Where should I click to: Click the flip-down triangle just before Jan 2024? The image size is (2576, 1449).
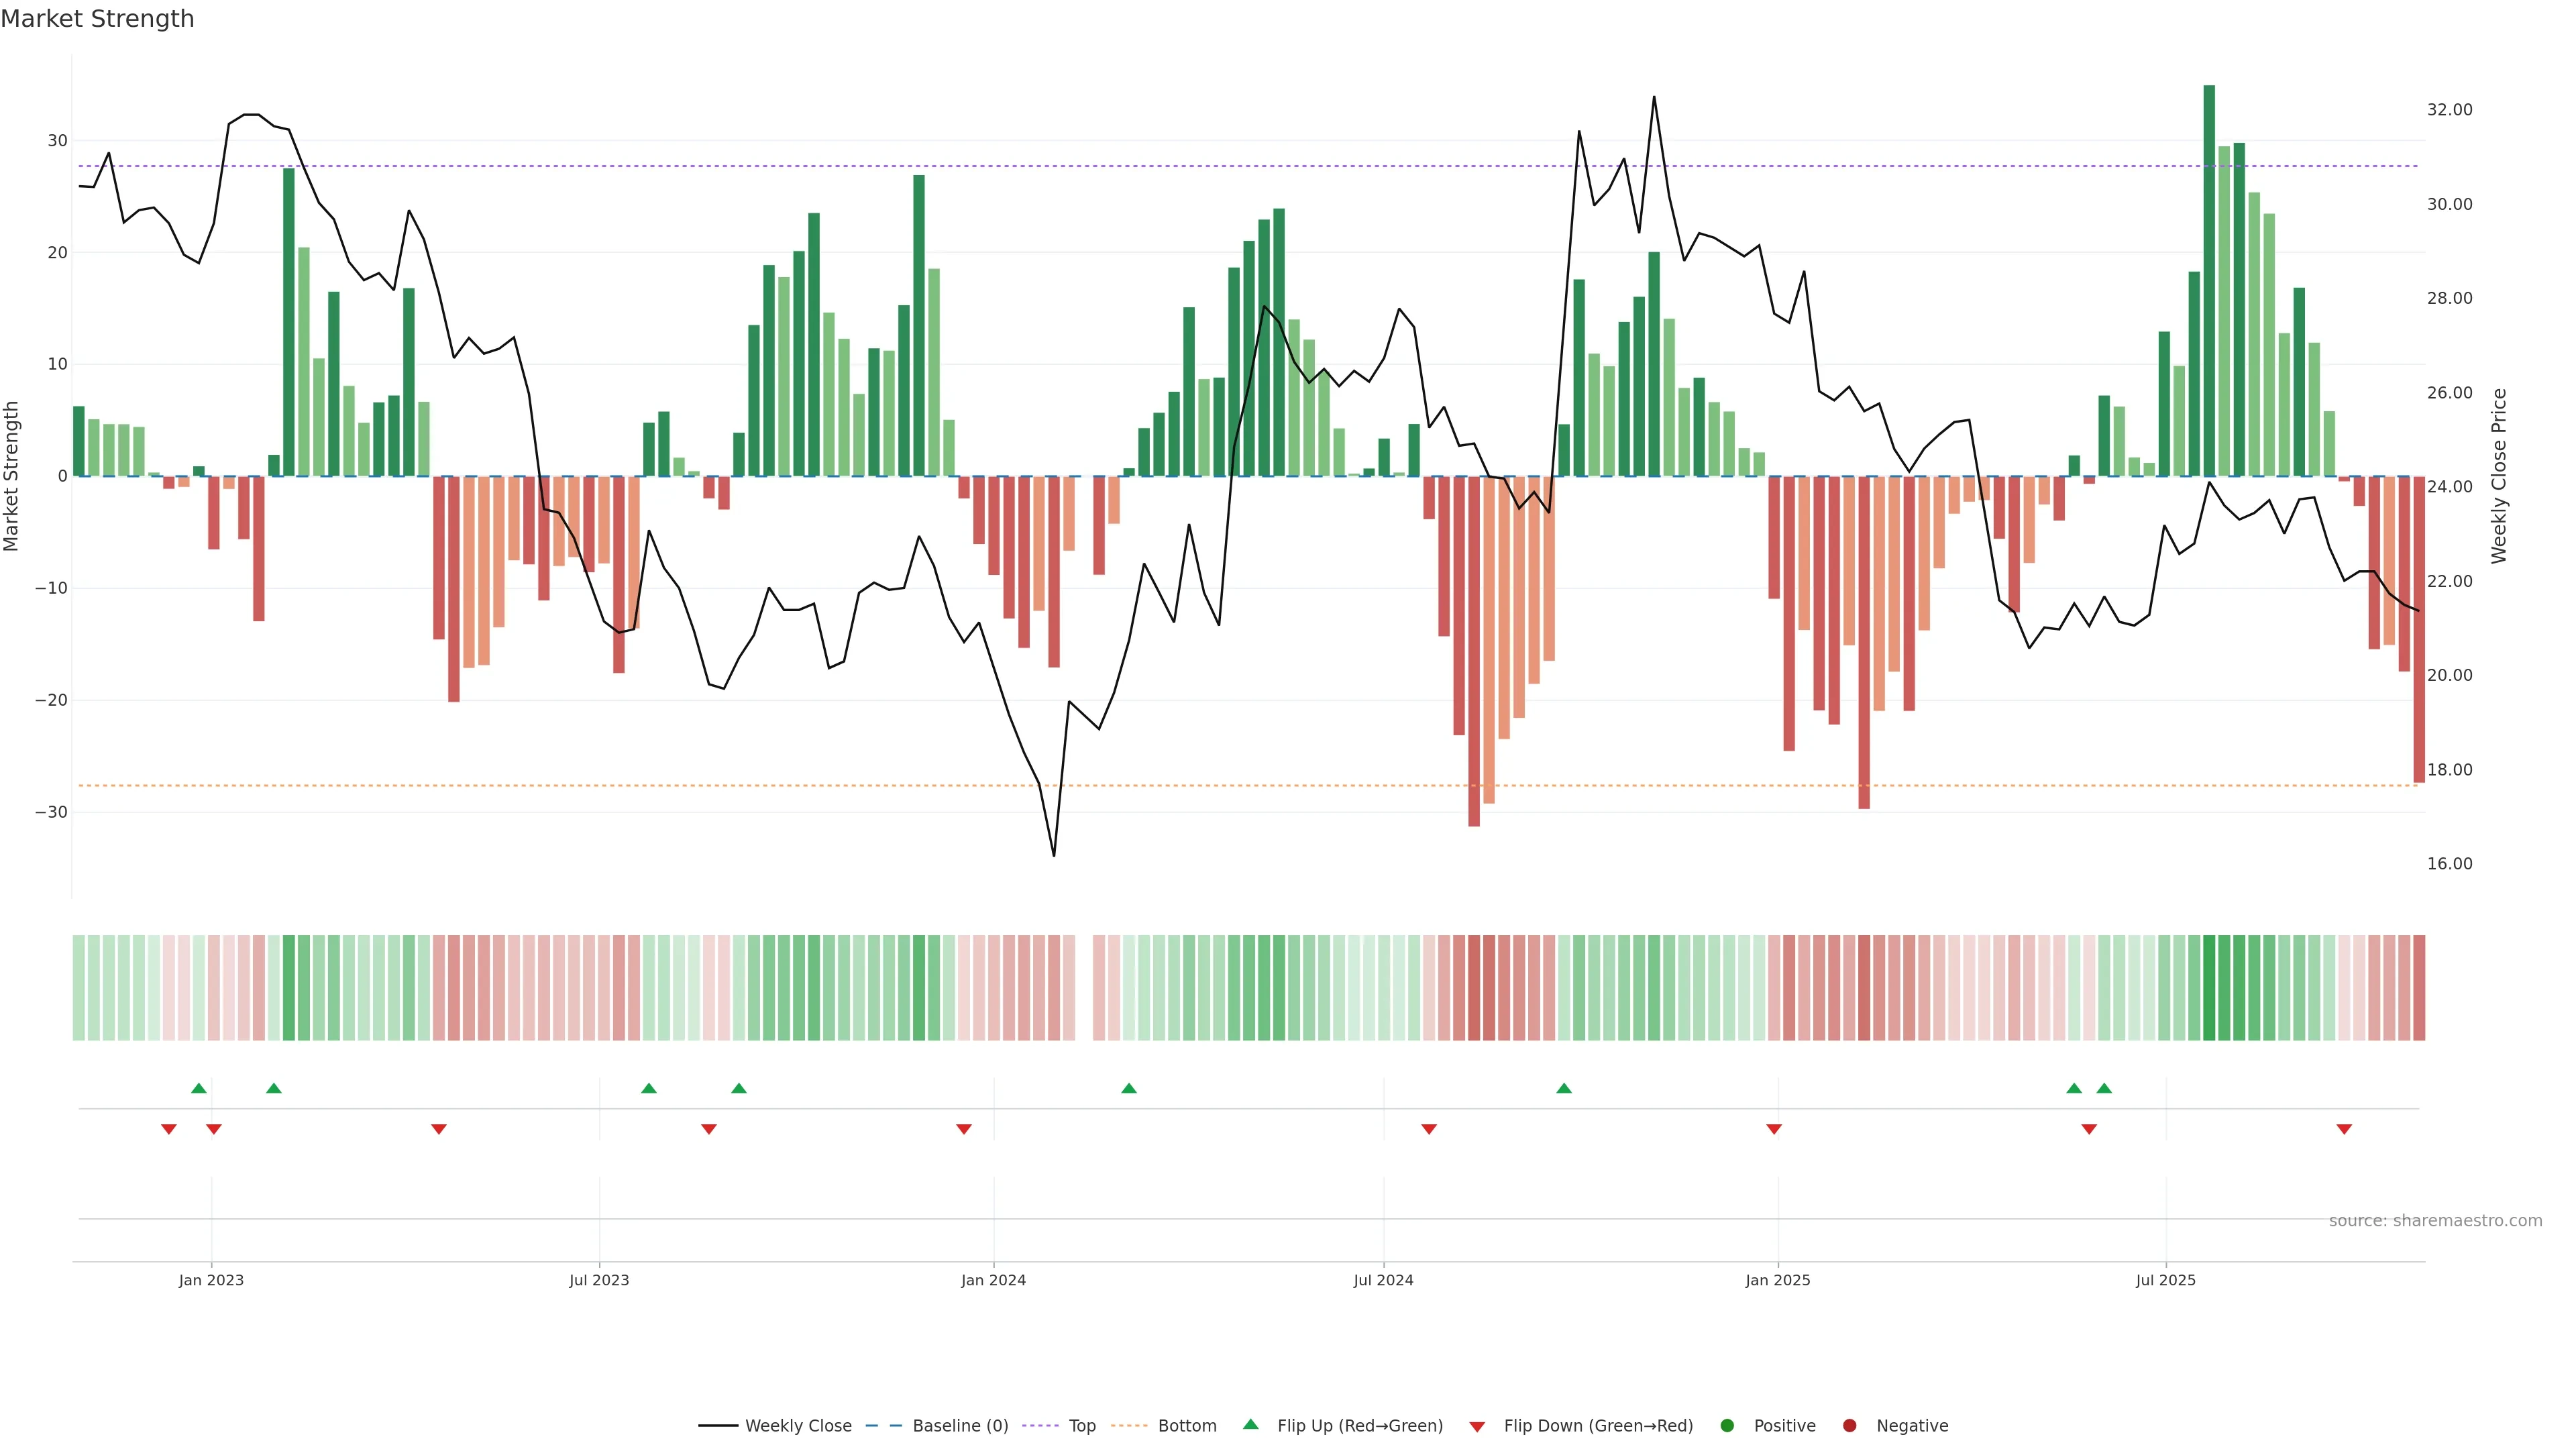(x=964, y=1129)
